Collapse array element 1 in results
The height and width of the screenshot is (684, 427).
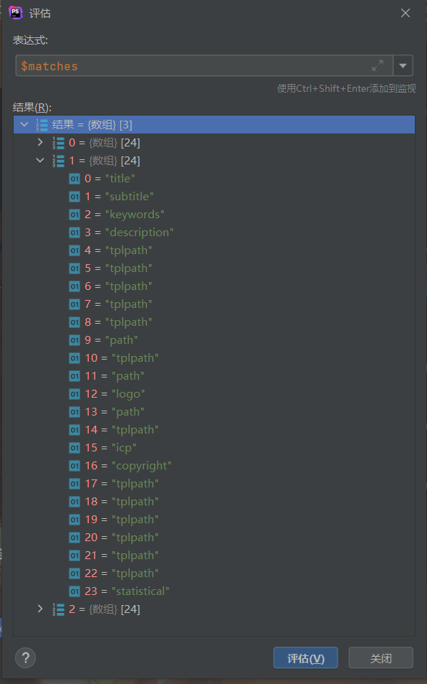[x=40, y=161]
